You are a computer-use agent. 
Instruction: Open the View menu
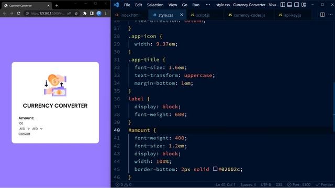173,5
